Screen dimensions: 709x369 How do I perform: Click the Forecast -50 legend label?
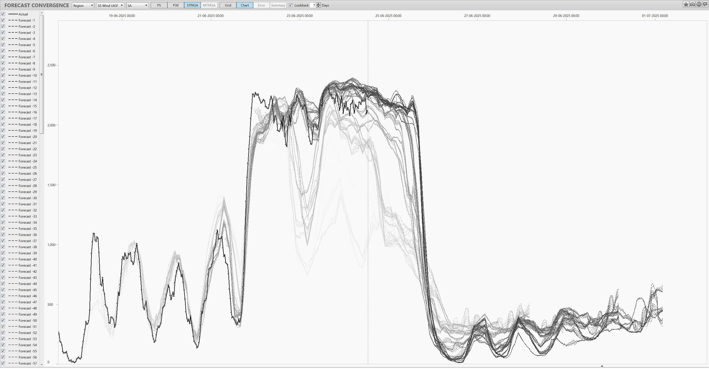(28, 321)
